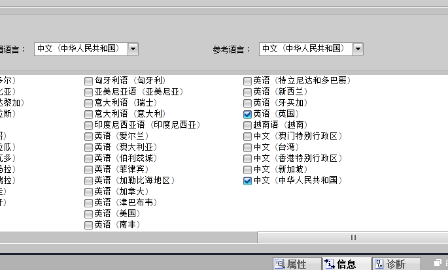Enable 英语 (伯利兹城) language
The height and width of the screenshot is (270, 448).
coord(88,159)
